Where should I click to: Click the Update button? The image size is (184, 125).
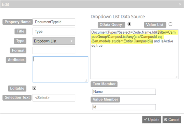pyautogui.click(x=151, y=120)
